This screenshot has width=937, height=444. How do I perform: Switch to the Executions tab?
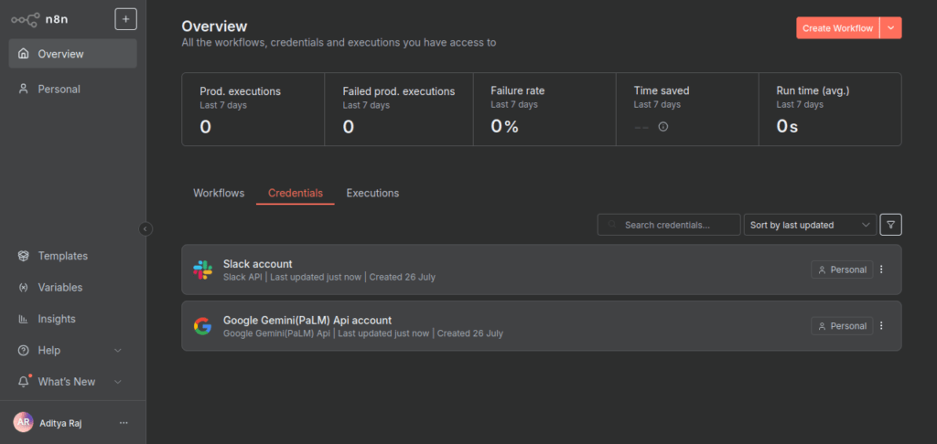pyautogui.click(x=372, y=194)
